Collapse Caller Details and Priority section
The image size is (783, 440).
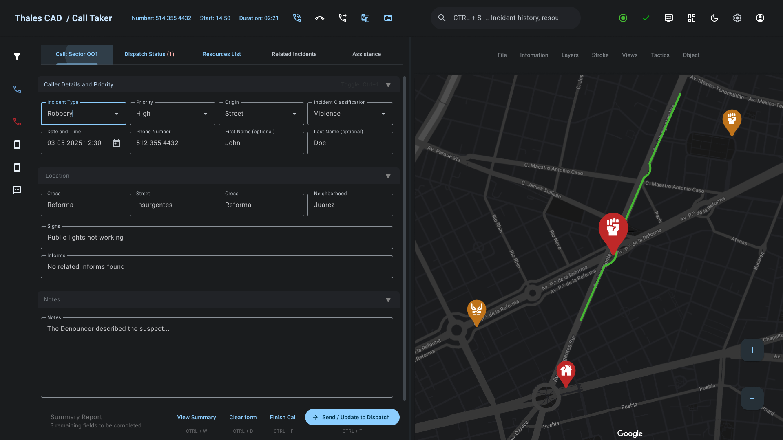(x=388, y=85)
